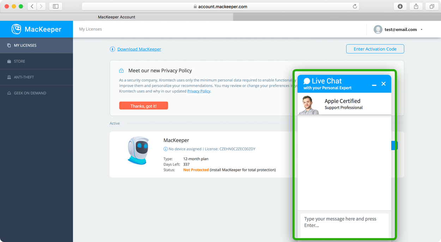This screenshot has width=441, height=242.
Task: Show all tabs button in Safari
Action: click(x=432, y=6)
